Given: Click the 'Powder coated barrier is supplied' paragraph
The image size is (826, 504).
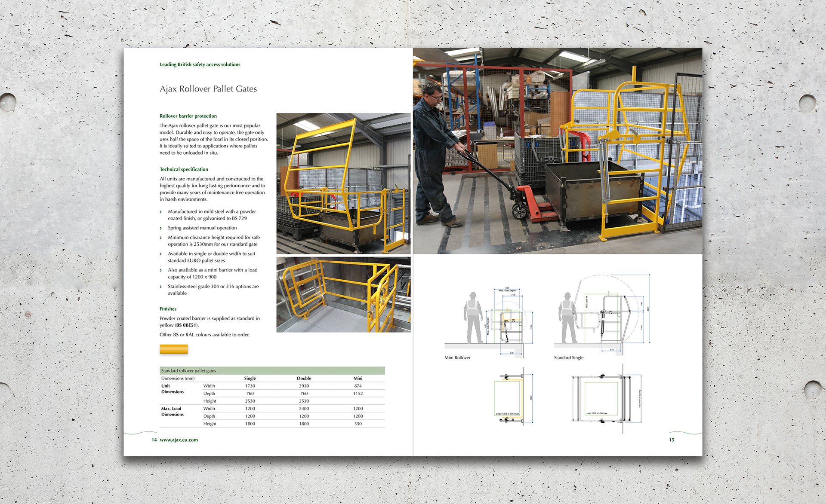Looking at the screenshot, I should tap(210, 322).
